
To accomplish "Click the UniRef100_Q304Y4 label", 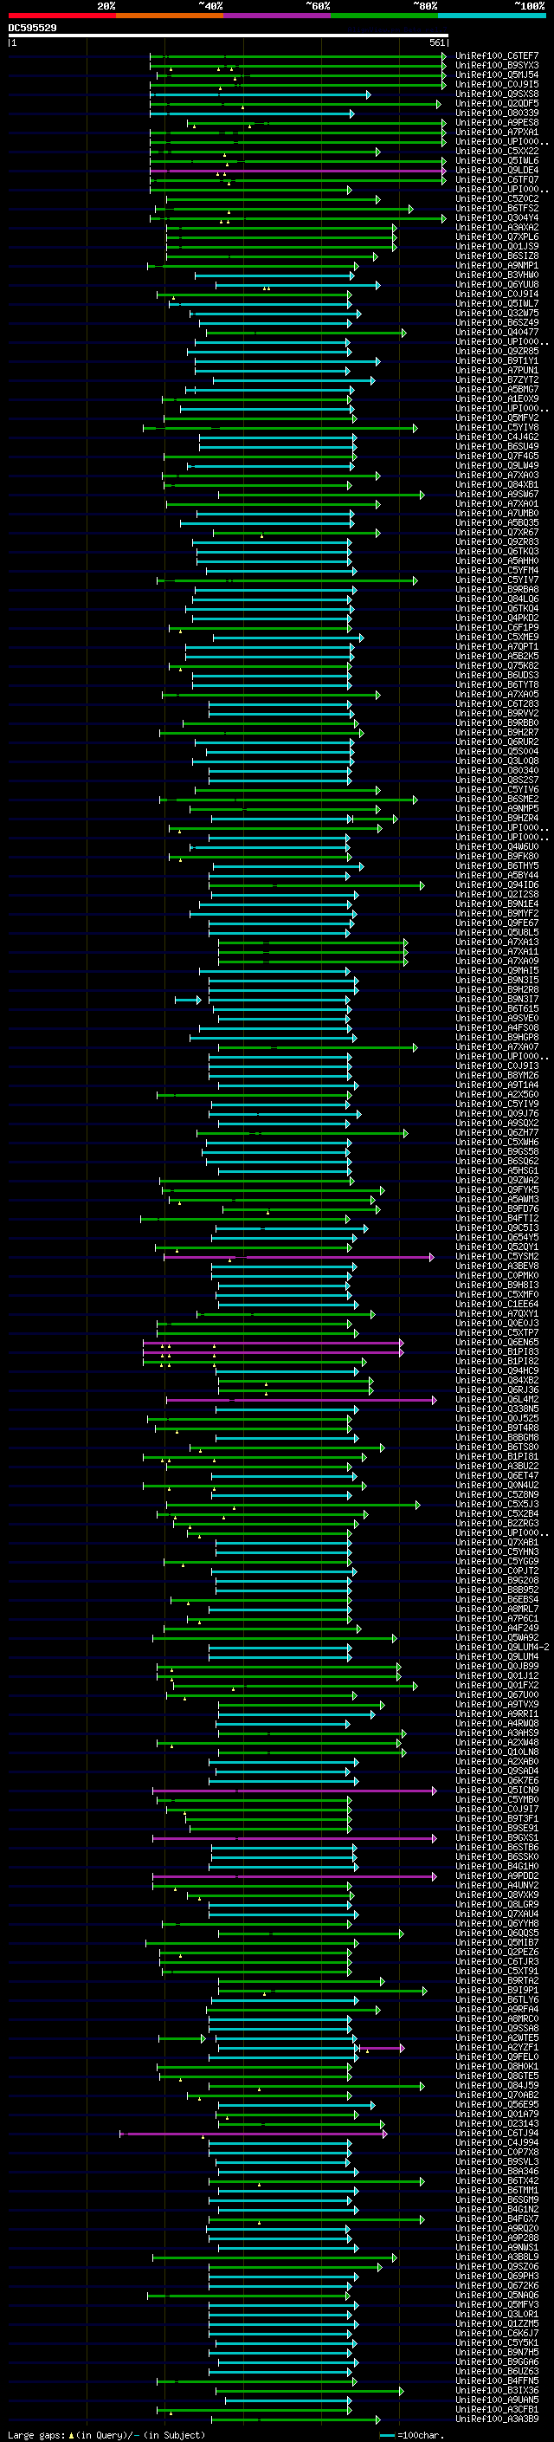I will (x=497, y=218).
